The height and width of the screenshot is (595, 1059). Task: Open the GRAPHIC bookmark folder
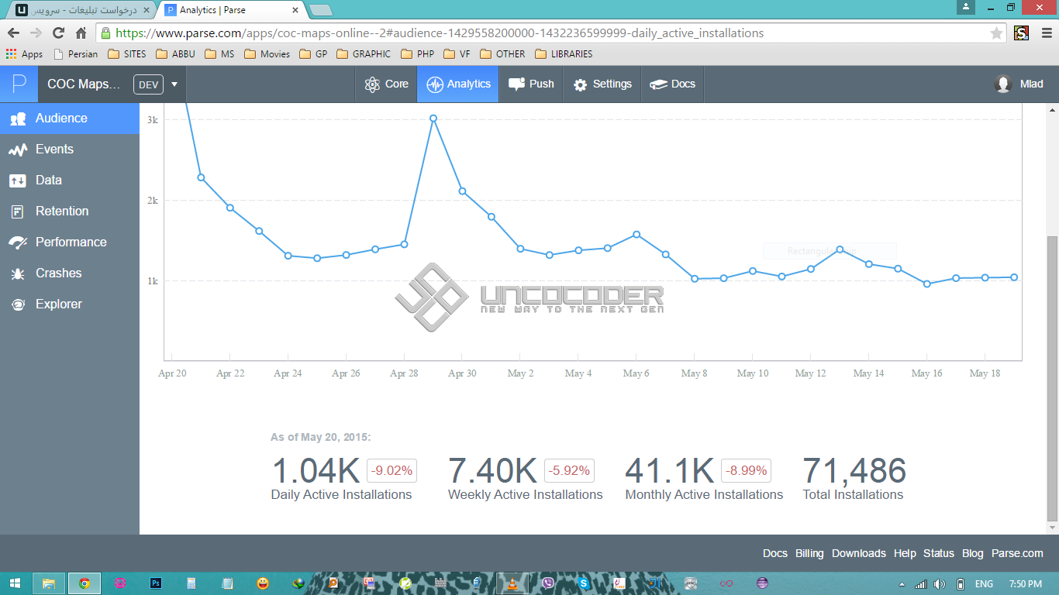364,54
